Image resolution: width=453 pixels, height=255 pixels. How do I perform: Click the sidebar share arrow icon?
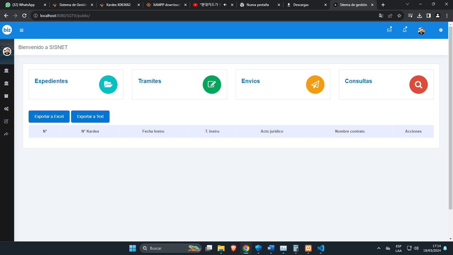pyautogui.click(x=6, y=134)
